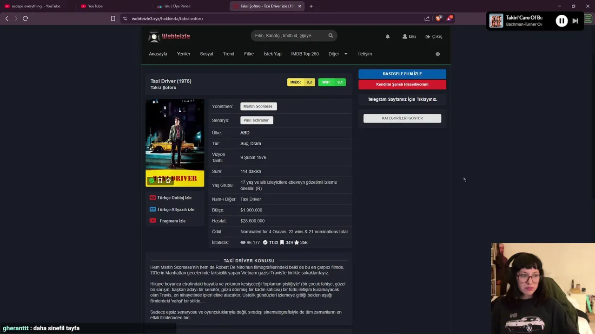Open İstek Yap in the nav bar
The height and width of the screenshot is (334, 595).
coord(272,54)
